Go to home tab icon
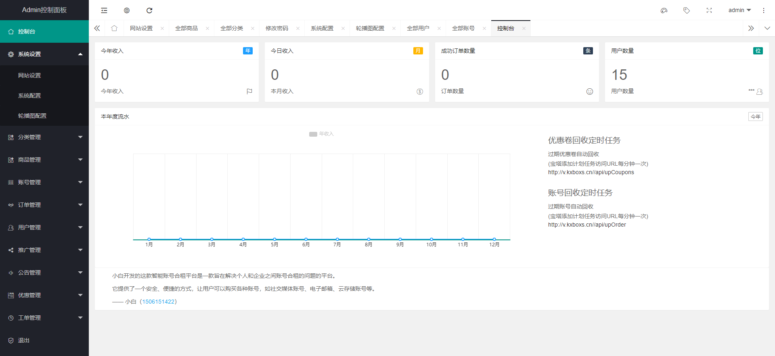 (114, 28)
